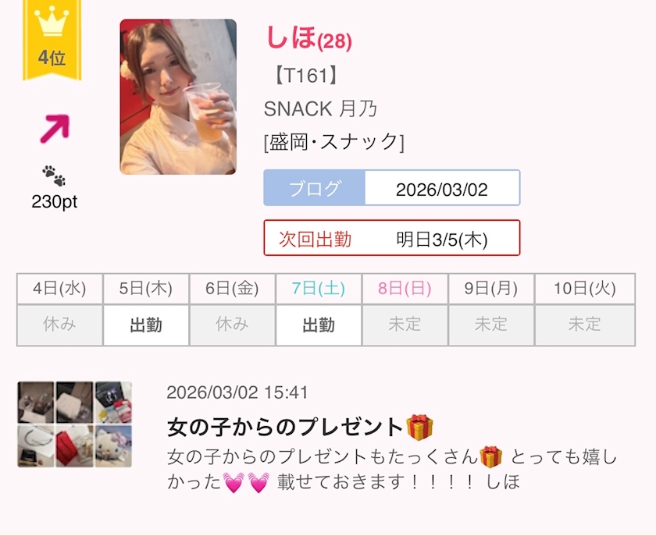656x536 pixels.
Task: Click the 出勤 cell under 7日(土)
Action: (319, 325)
